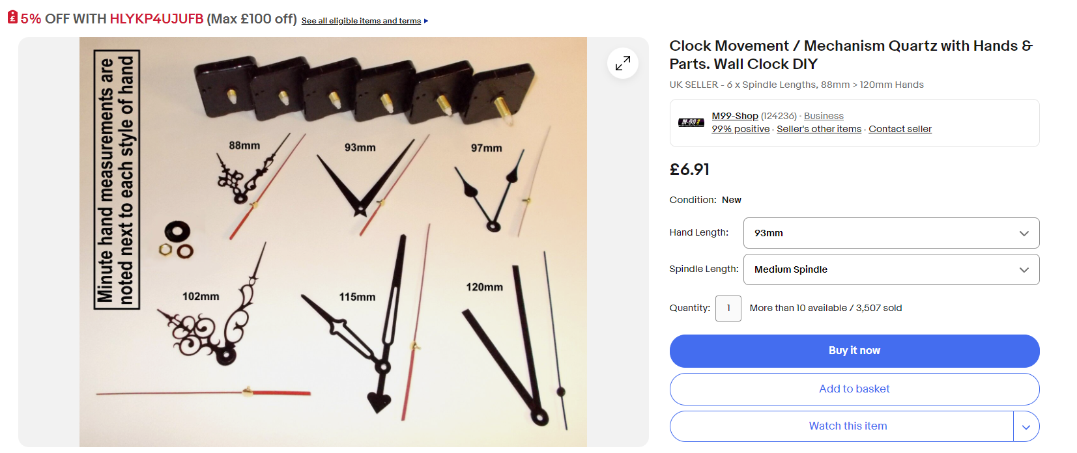Click the Quantity input field
The image size is (1077, 453).
[x=728, y=309]
